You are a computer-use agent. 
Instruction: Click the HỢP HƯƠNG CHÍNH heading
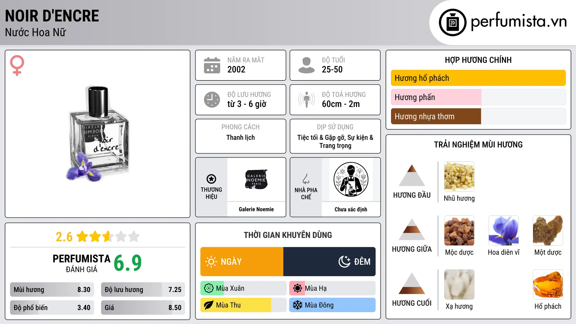click(x=478, y=60)
